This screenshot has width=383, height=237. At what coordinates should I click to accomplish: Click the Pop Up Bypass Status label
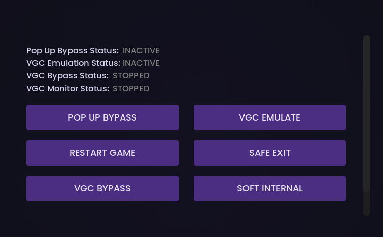coord(73,51)
